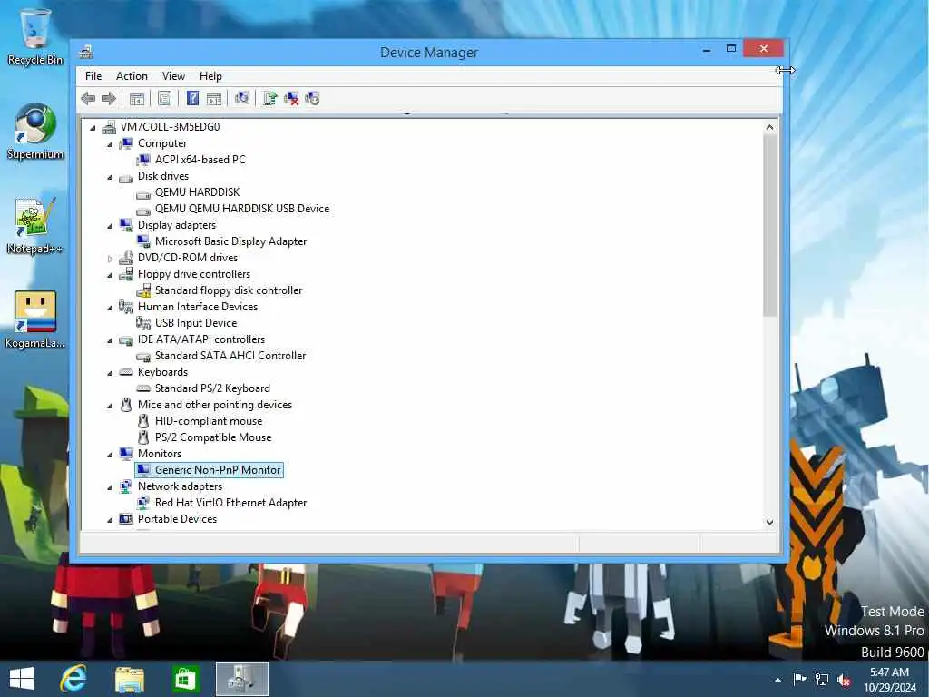Screen dimensions: 929x697
Task: Select PS/2 Compatible Mouse entry
Action: pyautogui.click(x=213, y=437)
